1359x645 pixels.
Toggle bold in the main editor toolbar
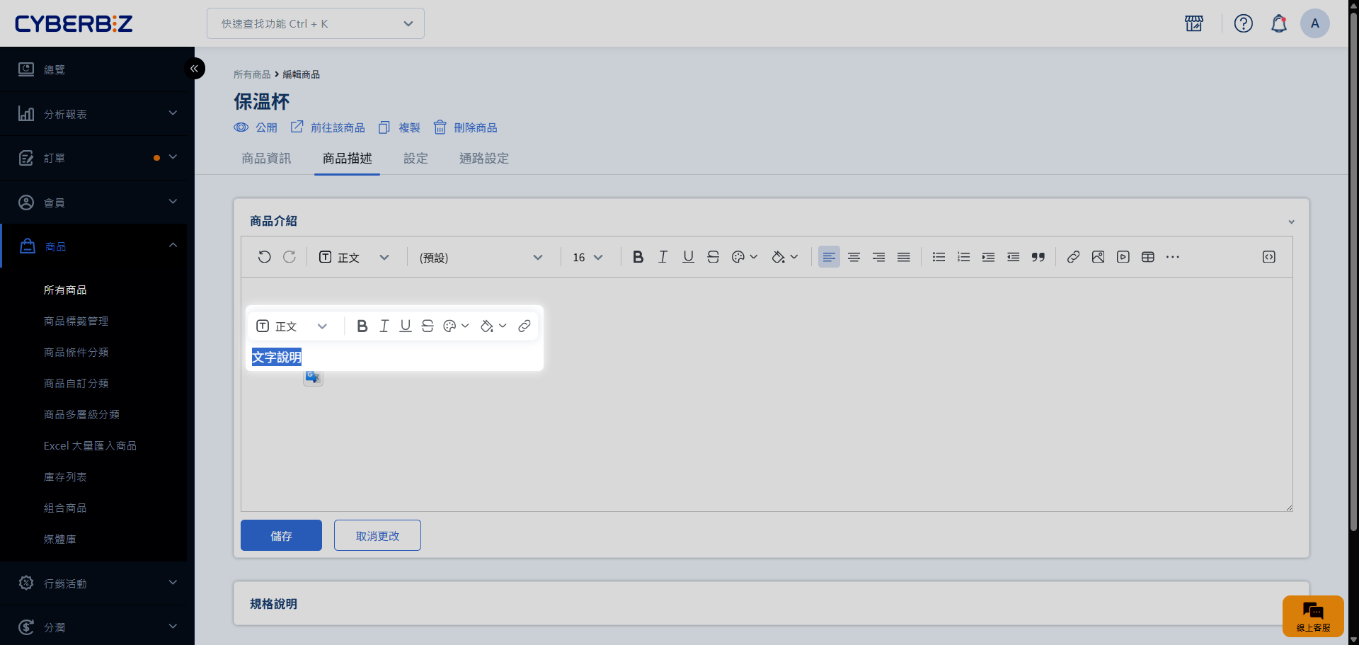[638, 257]
